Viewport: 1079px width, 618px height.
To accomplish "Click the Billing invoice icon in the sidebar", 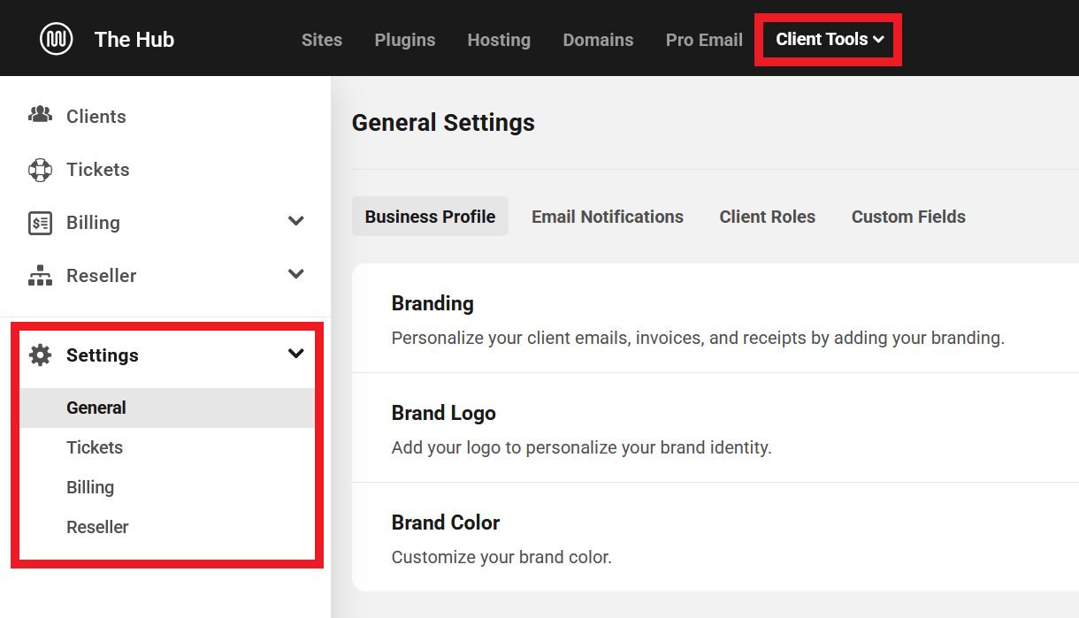I will pyautogui.click(x=40, y=223).
